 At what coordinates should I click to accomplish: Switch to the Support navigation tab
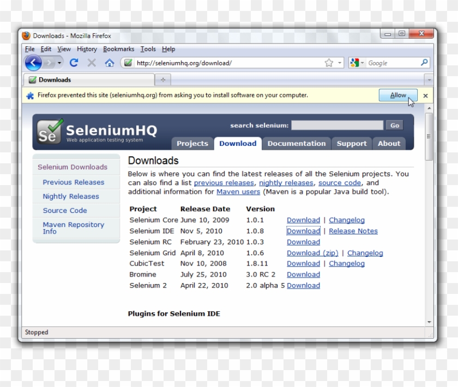351,143
